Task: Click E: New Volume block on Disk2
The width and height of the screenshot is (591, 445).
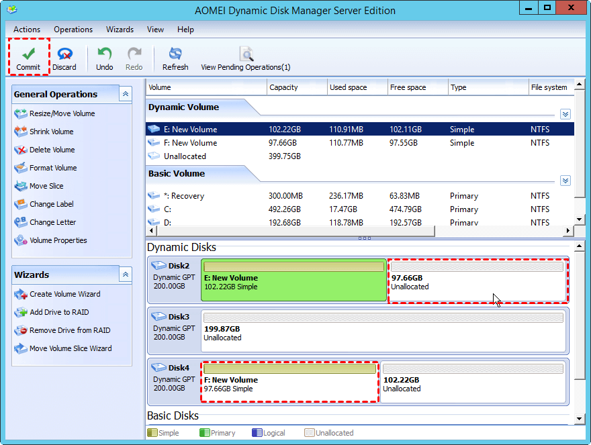Action: 293,282
